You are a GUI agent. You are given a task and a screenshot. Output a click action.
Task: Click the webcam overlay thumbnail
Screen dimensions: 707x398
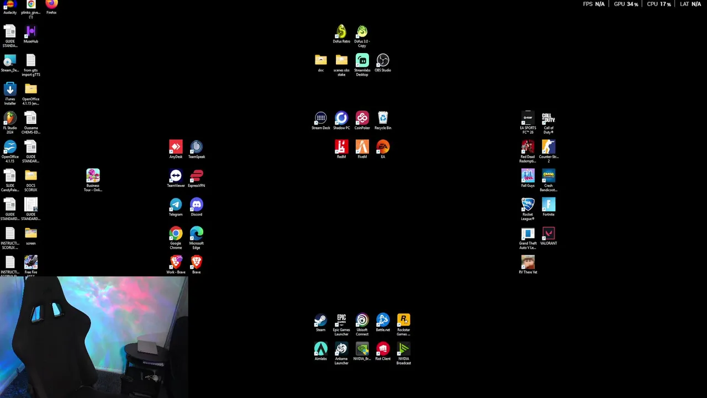[x=94, y=337]
